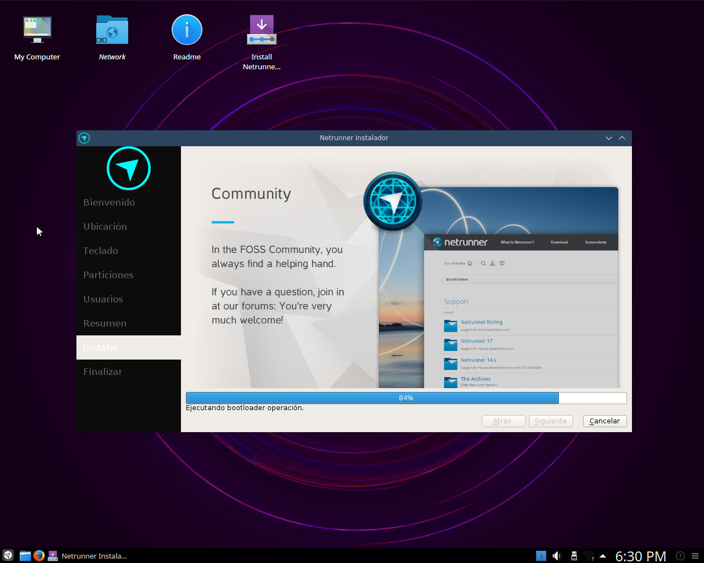Image resolution: width=704 pixels, height=563 pixels.
Task: Select the Instalar step
Action: [x=129, y=347]
